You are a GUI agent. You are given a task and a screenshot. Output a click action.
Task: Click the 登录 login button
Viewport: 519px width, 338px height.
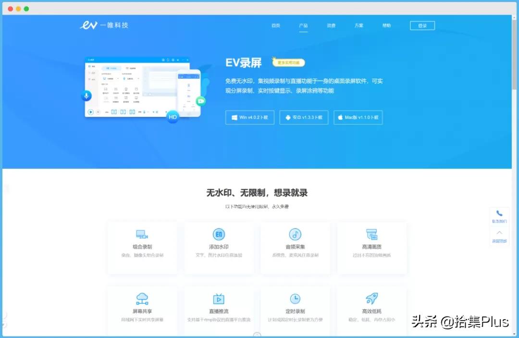tap(422, 25)
